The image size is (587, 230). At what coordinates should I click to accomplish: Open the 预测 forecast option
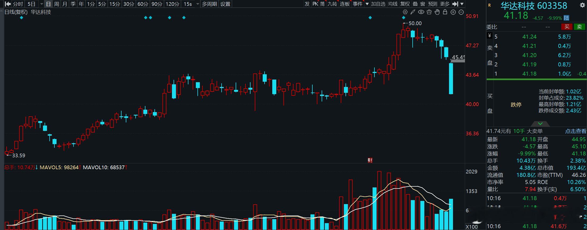[x=433, y=4]
